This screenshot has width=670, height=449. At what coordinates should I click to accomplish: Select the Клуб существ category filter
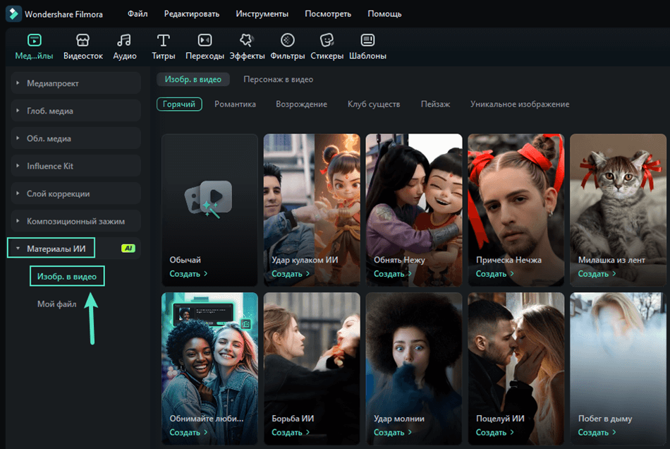click(x=374, y=104)
